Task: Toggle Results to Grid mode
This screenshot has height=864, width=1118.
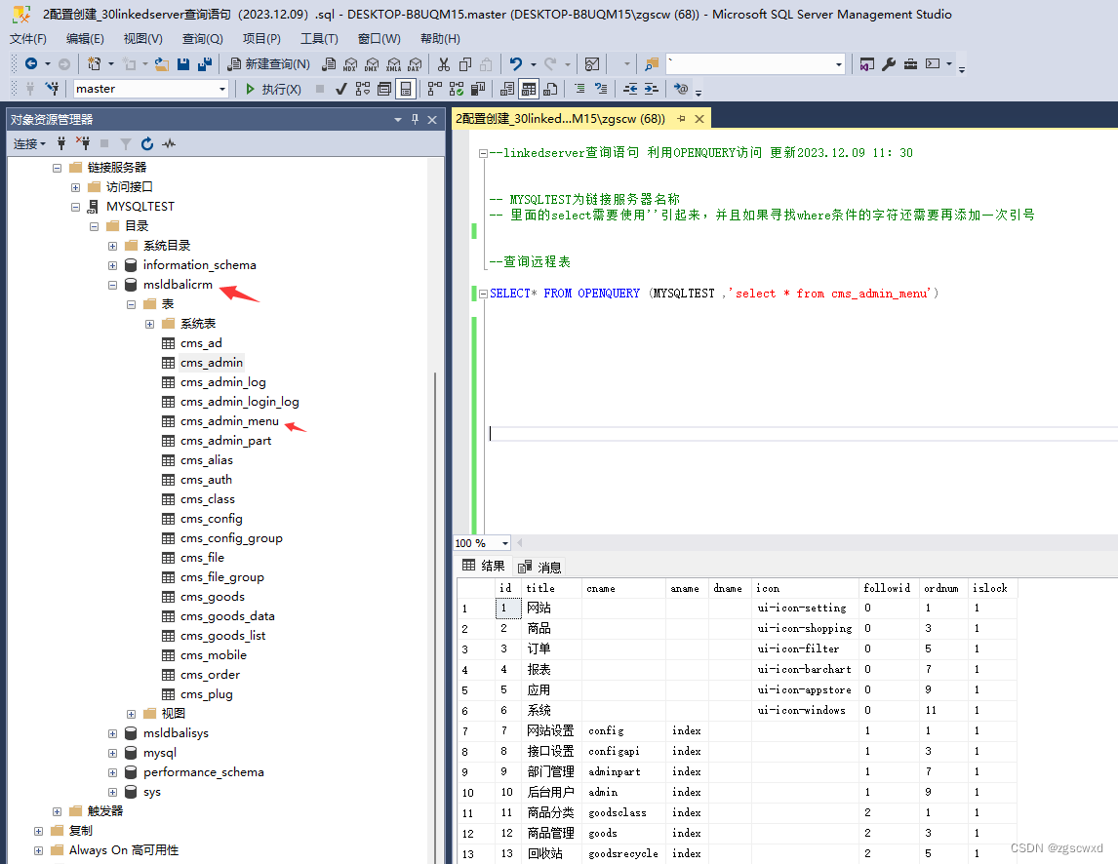Action: click(x=529, y=89)
